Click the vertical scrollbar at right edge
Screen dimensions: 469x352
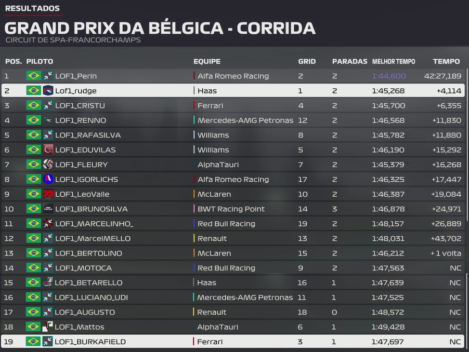tap(466, 145)
